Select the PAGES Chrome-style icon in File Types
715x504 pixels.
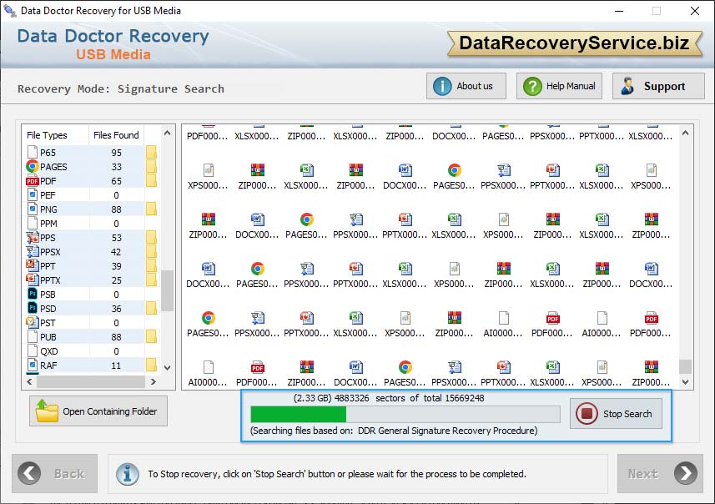pos(33,167)
